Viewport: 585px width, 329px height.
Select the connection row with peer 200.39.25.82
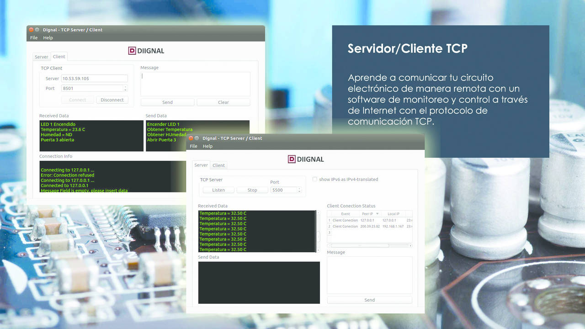(x=368, y=226)
